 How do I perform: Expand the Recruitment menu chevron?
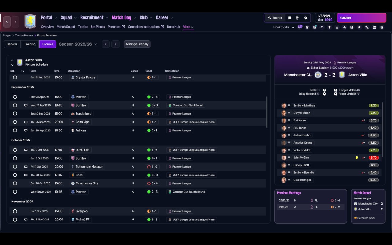pyautogui.click(x=107, y=18)
